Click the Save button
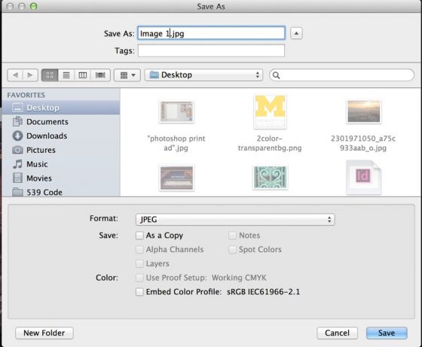Screen dimensions: 422x347 pos(387,333)
